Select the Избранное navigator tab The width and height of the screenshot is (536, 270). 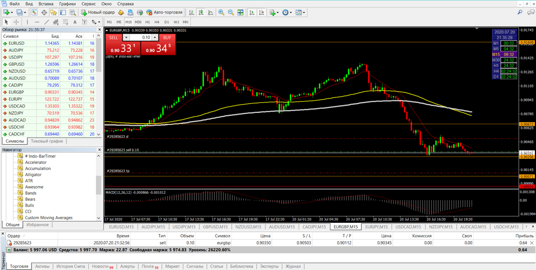click(37, 225)
